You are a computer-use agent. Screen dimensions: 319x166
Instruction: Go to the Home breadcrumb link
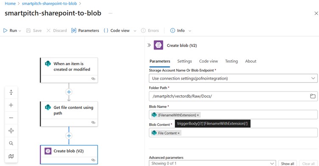10,3
